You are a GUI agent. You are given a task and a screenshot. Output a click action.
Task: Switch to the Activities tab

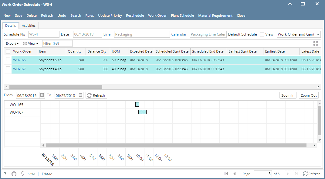tap(29, 26)
